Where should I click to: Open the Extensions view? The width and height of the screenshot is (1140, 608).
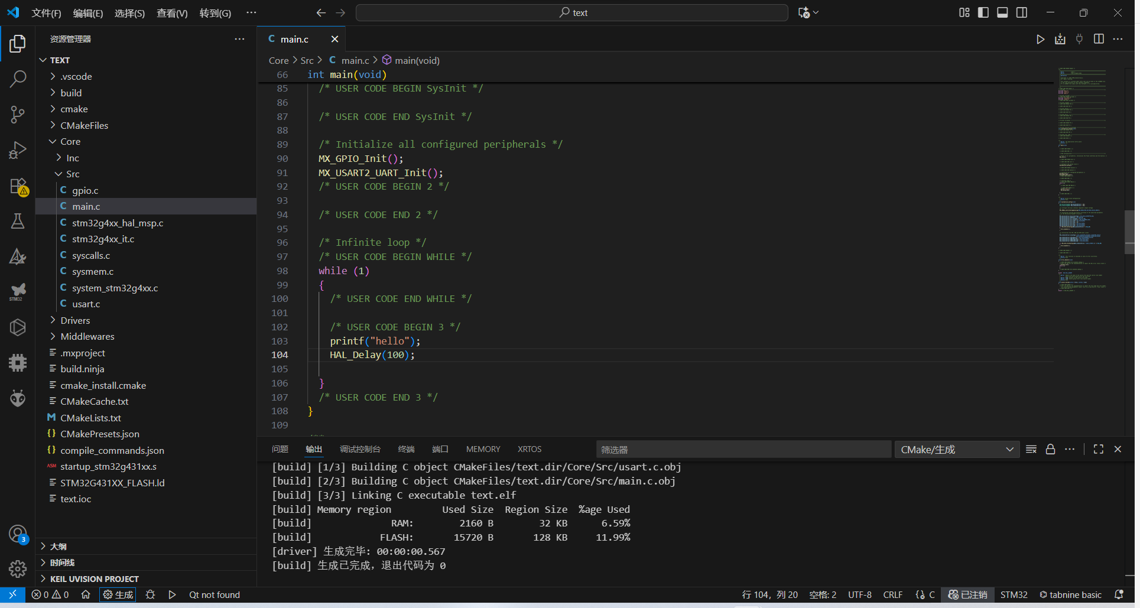coord(18,186)
